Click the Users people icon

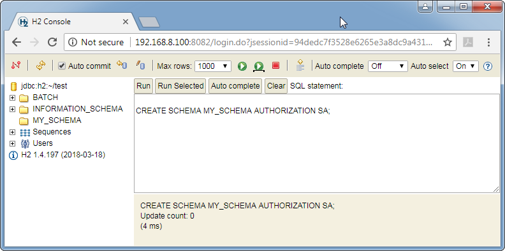pos(25,143)
